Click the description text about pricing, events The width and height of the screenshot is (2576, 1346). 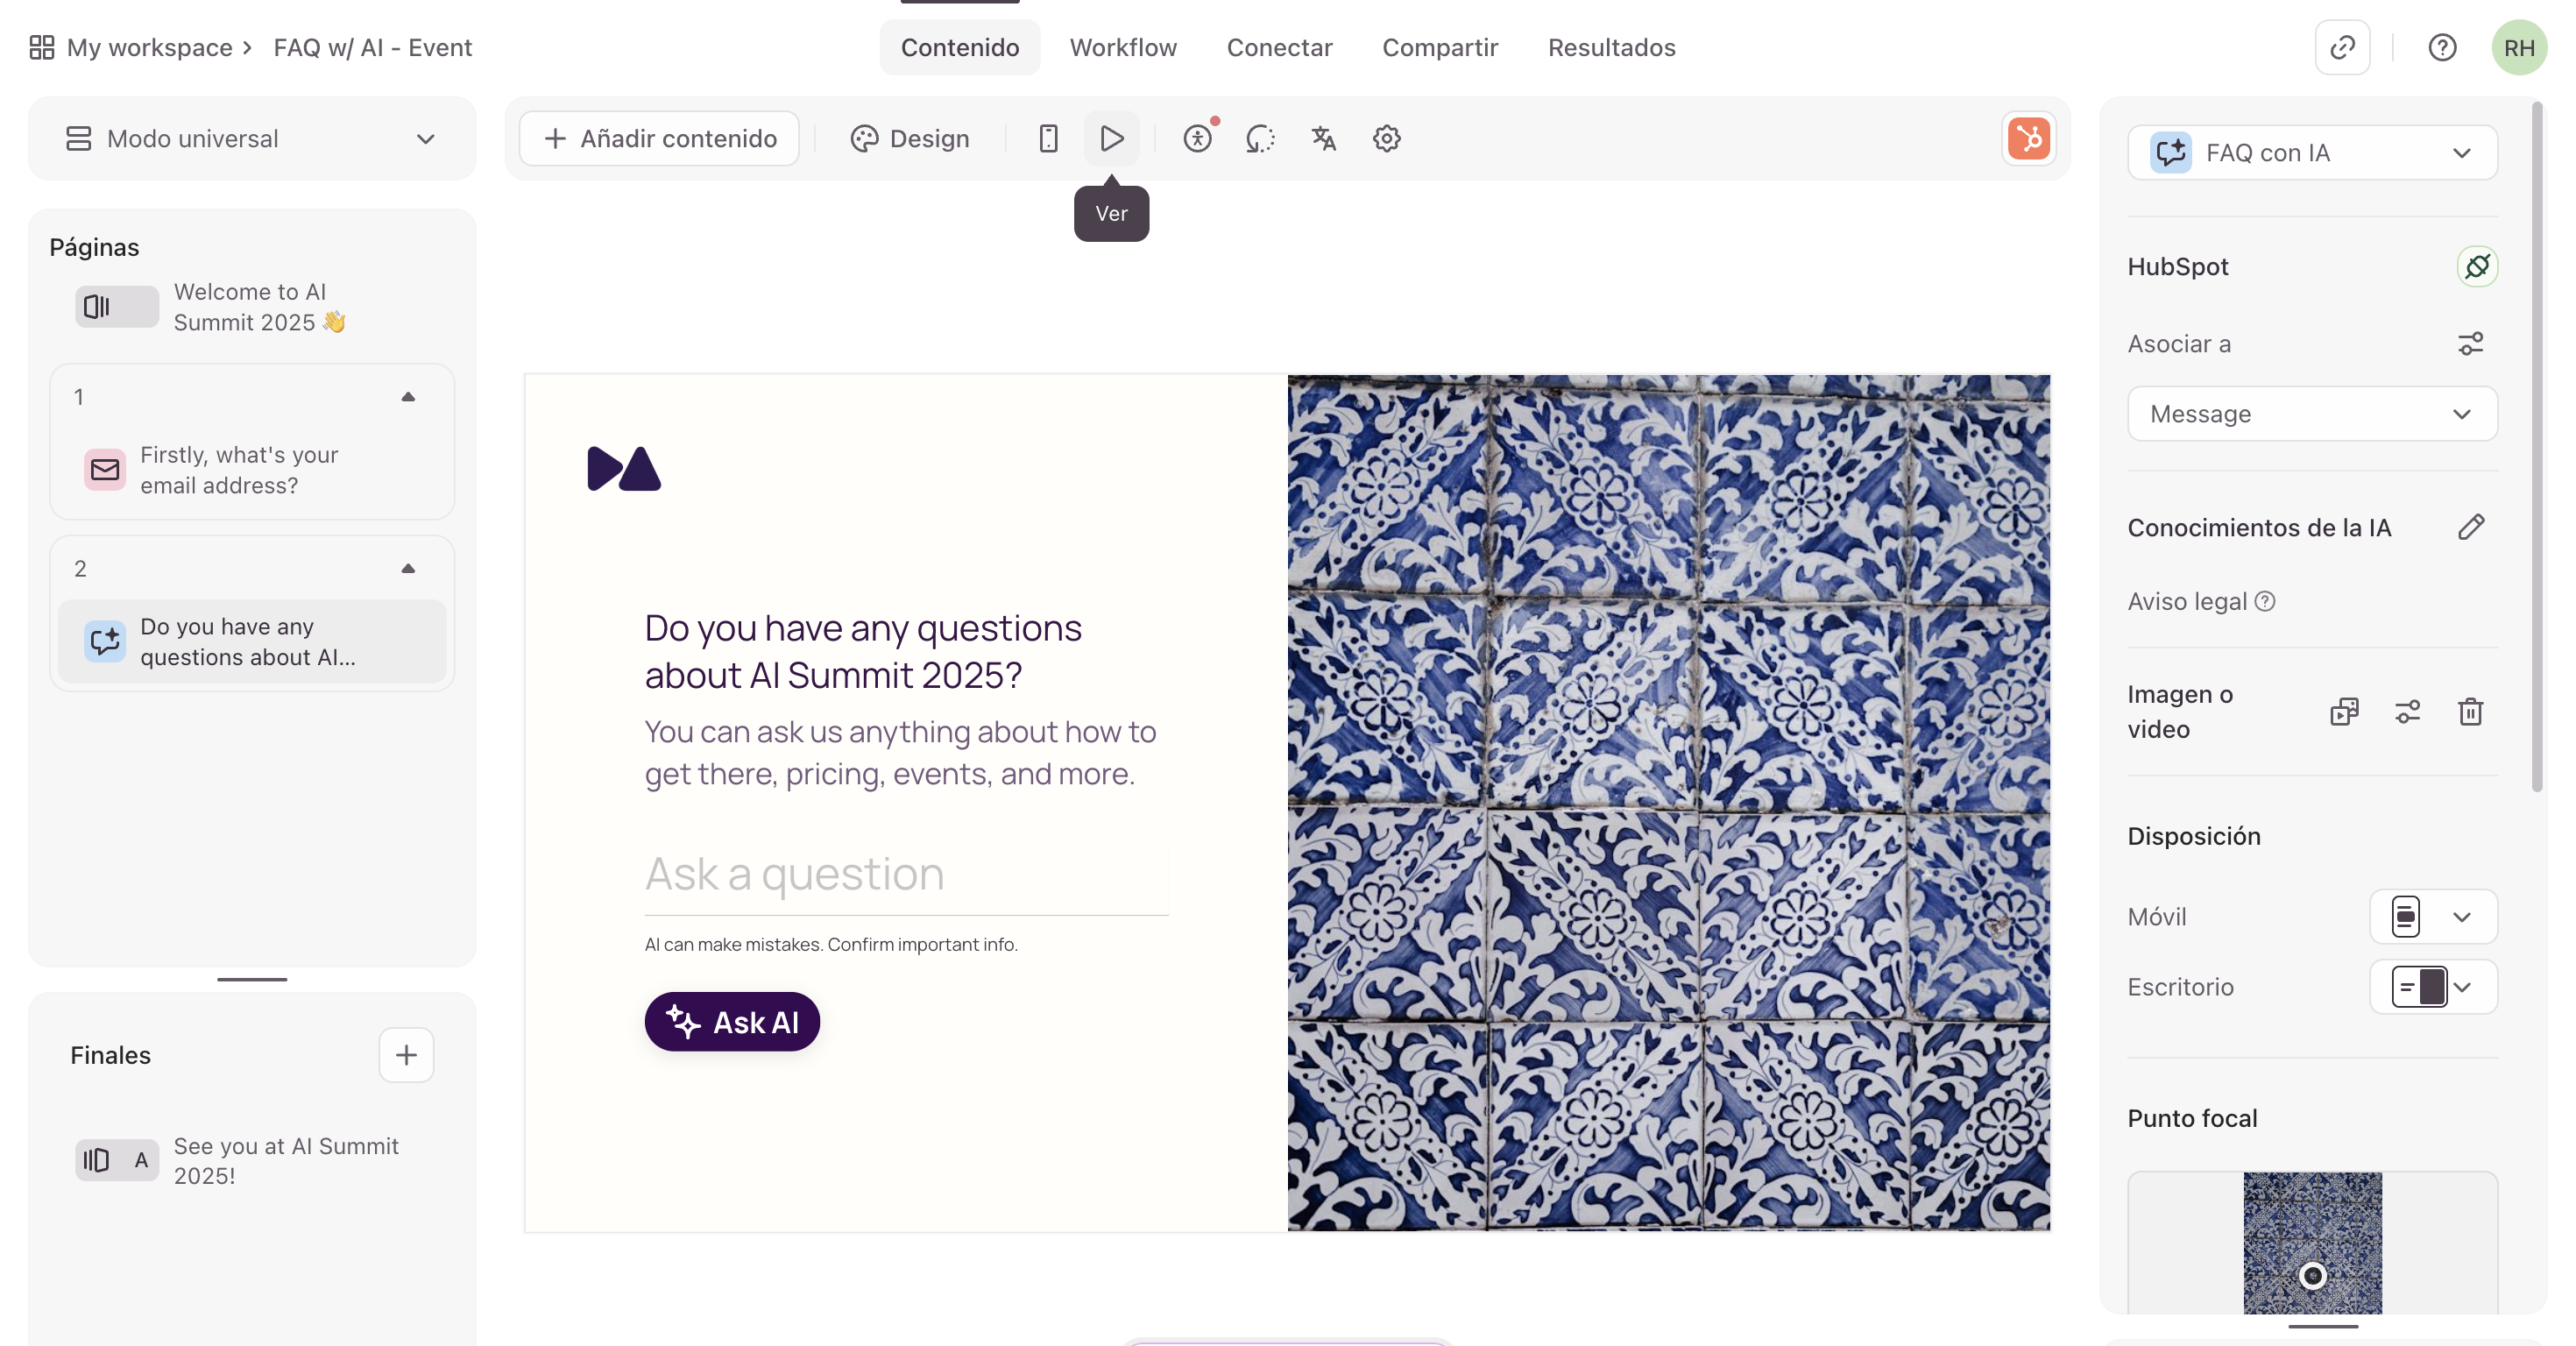click(x=899, y=752)
